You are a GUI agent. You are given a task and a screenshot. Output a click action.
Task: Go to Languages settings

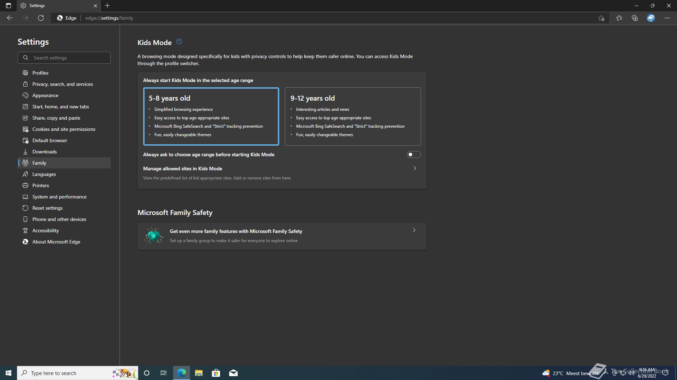point(64,174)
